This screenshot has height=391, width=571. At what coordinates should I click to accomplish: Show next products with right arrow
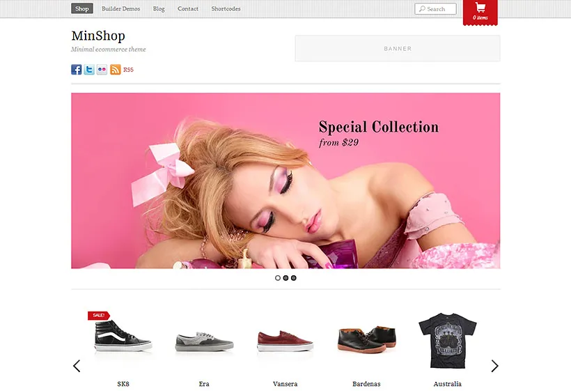click(494, 366)
